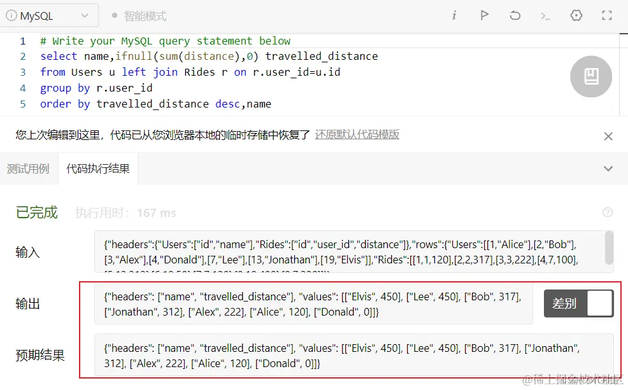Open the MySQL language dropdown
Image resolution: width=628 pixels, height=390 pixels.
(49, 16)
